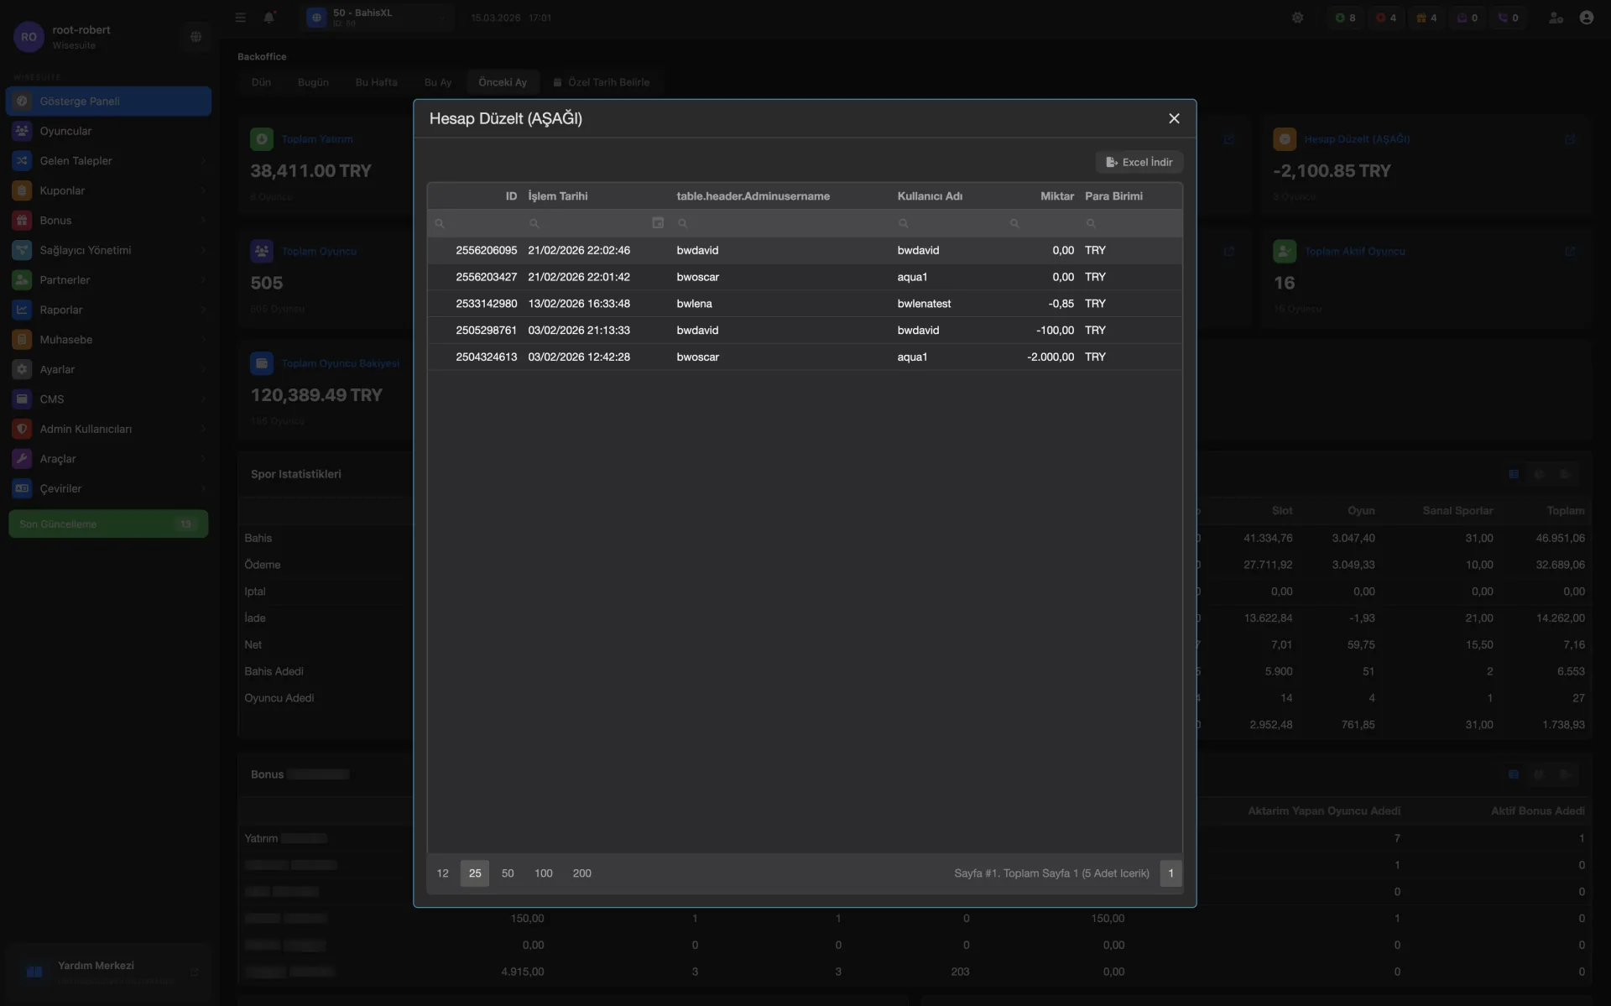This screenshot has width=1611, height=1006.
Task: Click the Bonus gift icon in sidebar
Action: pyautogui.click(x=22, y=220)
